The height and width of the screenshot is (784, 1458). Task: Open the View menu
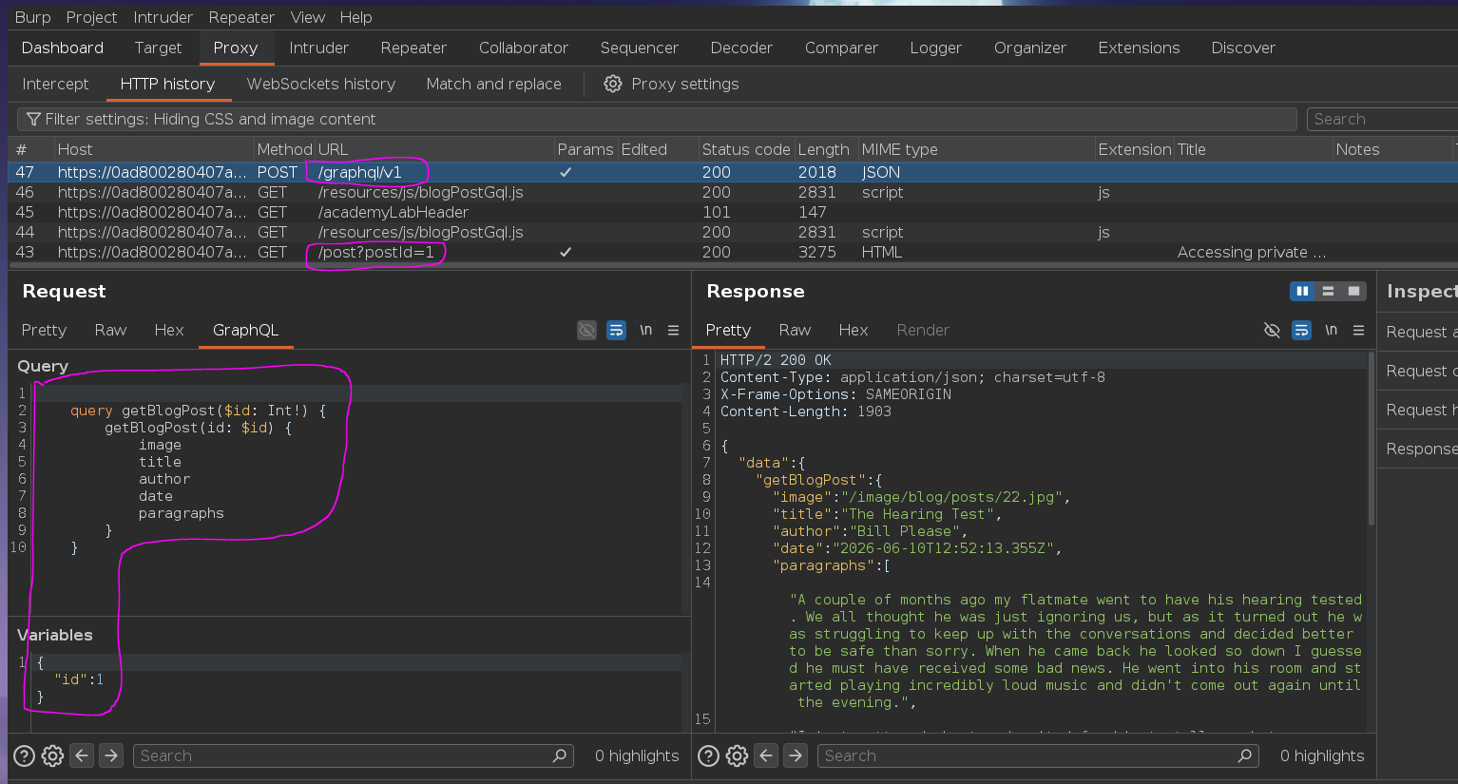[307, 17]
